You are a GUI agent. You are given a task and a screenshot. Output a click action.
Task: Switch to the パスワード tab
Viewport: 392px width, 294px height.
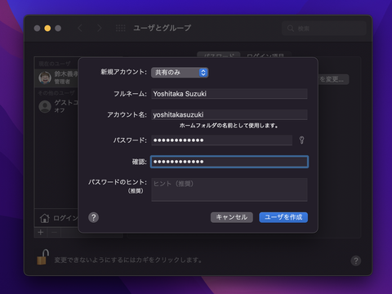219,55
